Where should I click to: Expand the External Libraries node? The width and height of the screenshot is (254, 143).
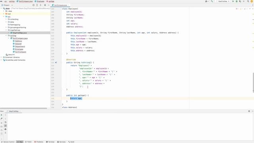[x=1, y=57]
